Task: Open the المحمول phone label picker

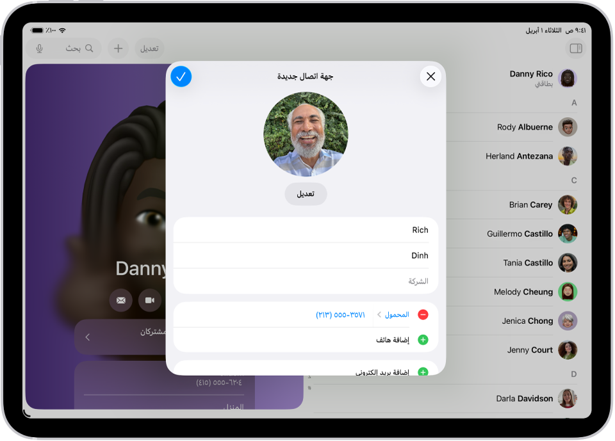Action: click(393, 314)
